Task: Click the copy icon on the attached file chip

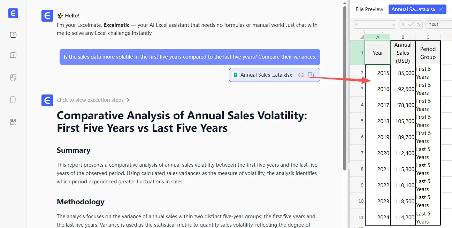Action: click(311, 75)
